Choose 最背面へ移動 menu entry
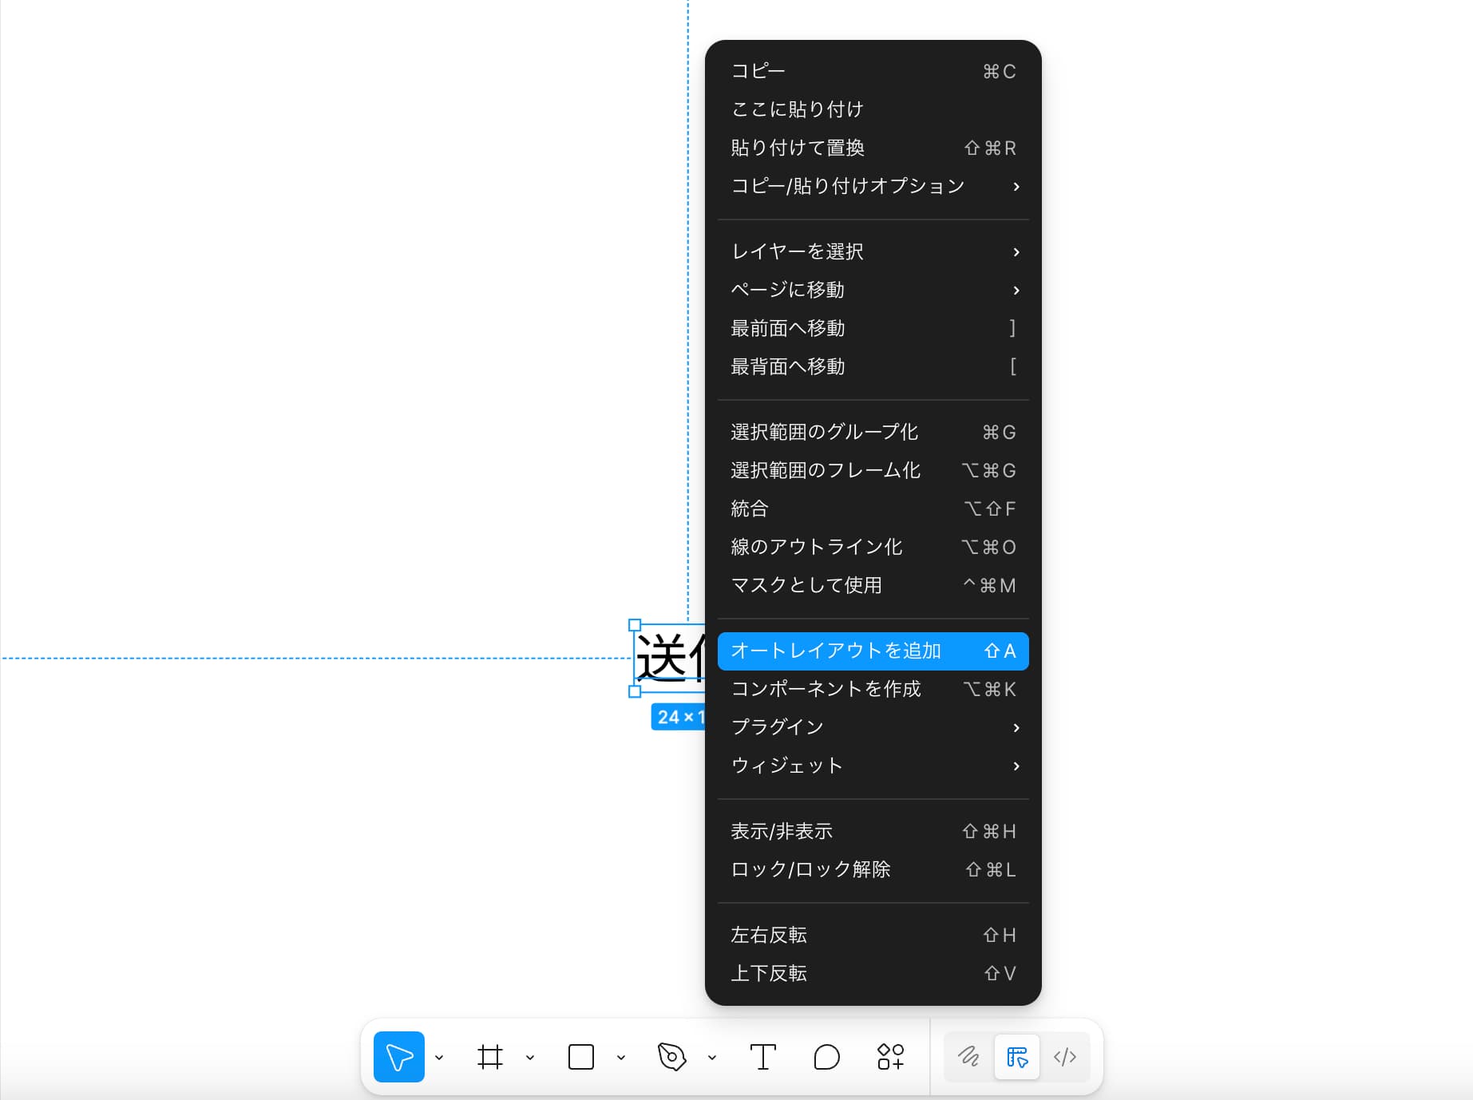The height and width of the screenshot is (1100, 1473). [x=873, y=366]
